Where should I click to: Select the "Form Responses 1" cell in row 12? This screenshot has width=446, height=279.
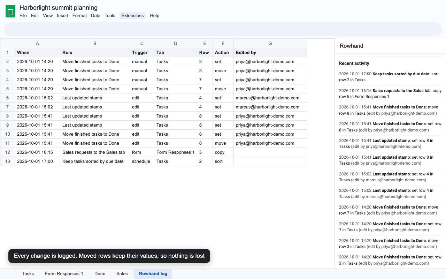pos(176,152)
